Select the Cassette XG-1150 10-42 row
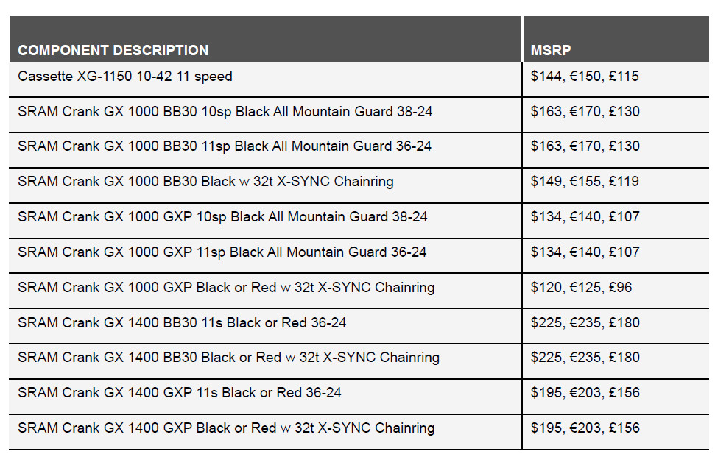Screen dimensions: 715x468 (x=125, y=77)
